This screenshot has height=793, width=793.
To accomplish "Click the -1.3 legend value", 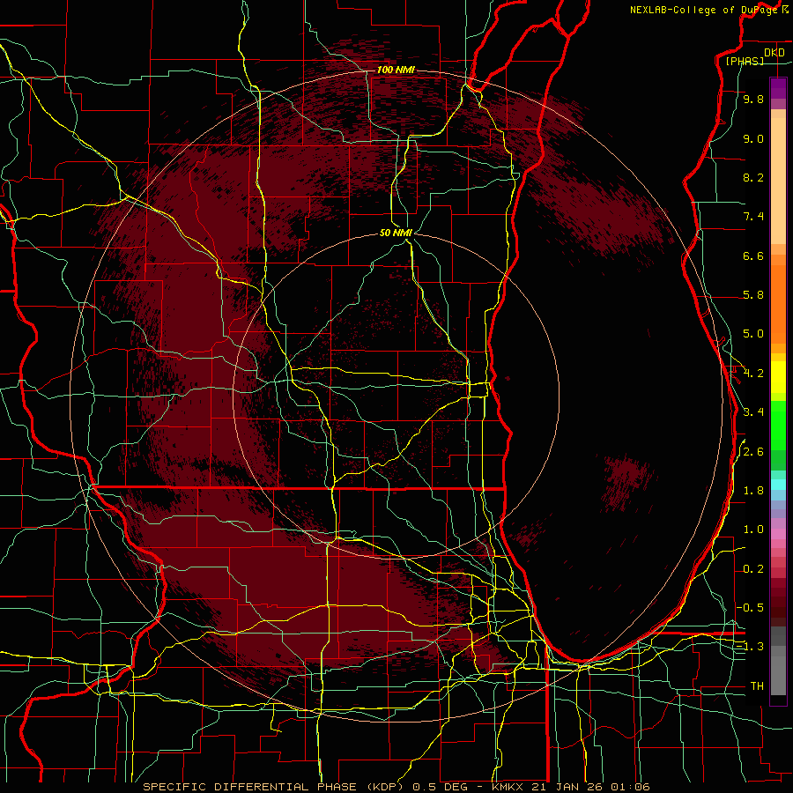I will click(x=750, y=648).
